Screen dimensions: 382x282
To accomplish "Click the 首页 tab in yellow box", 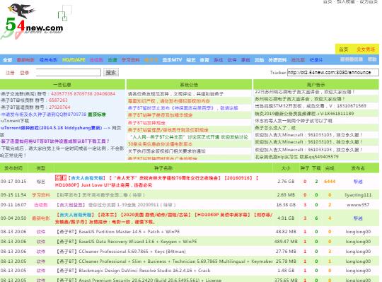I will pos(344,49).
